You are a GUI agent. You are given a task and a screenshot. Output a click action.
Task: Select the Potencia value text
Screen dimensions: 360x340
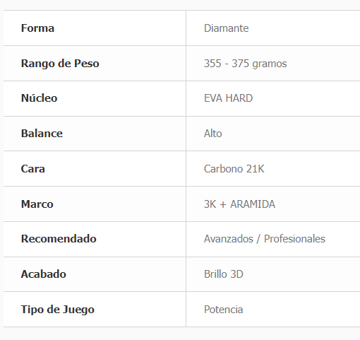point(223,310)
